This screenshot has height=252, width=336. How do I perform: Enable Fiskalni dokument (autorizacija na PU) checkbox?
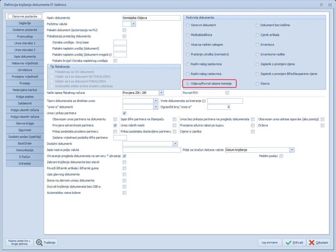click(124, 30)
